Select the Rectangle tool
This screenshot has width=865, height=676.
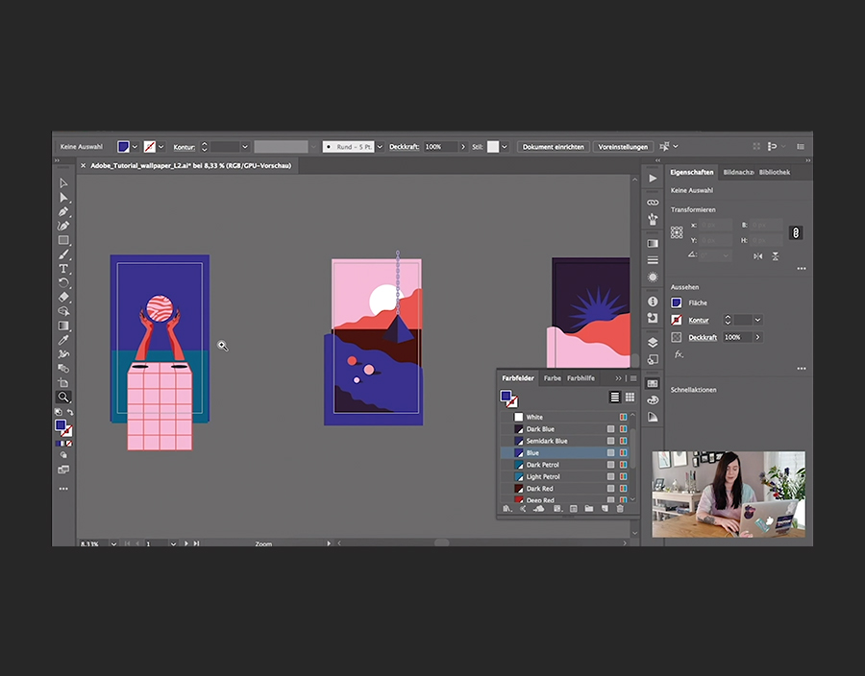click(63, 240)
